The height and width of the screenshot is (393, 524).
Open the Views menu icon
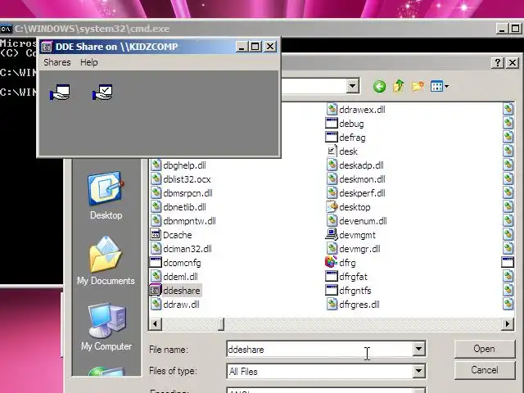[439, 87]
